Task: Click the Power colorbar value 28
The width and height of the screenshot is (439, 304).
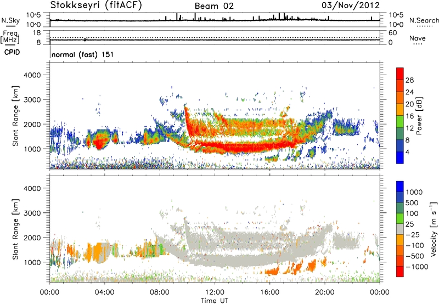Action: click(409, 80)
